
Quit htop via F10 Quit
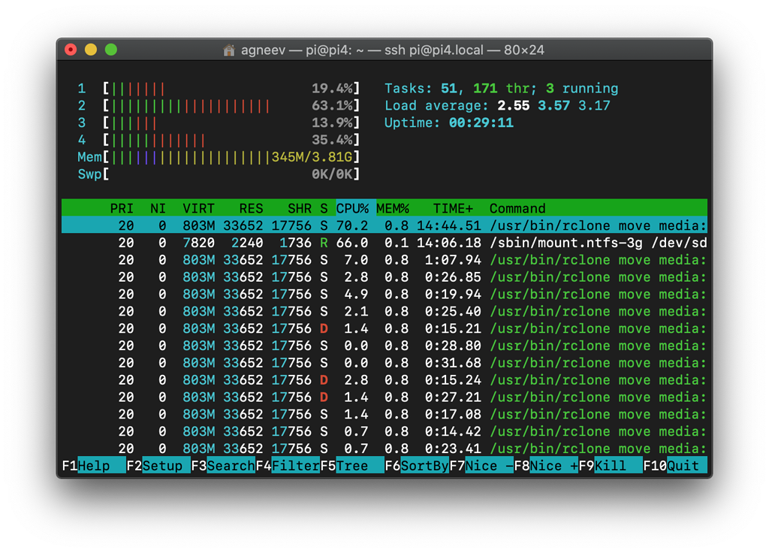point(675,466)
